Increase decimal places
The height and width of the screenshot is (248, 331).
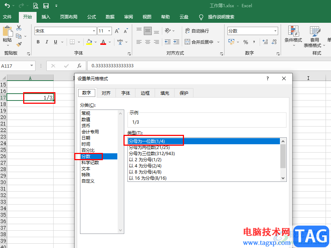point(265,42)
